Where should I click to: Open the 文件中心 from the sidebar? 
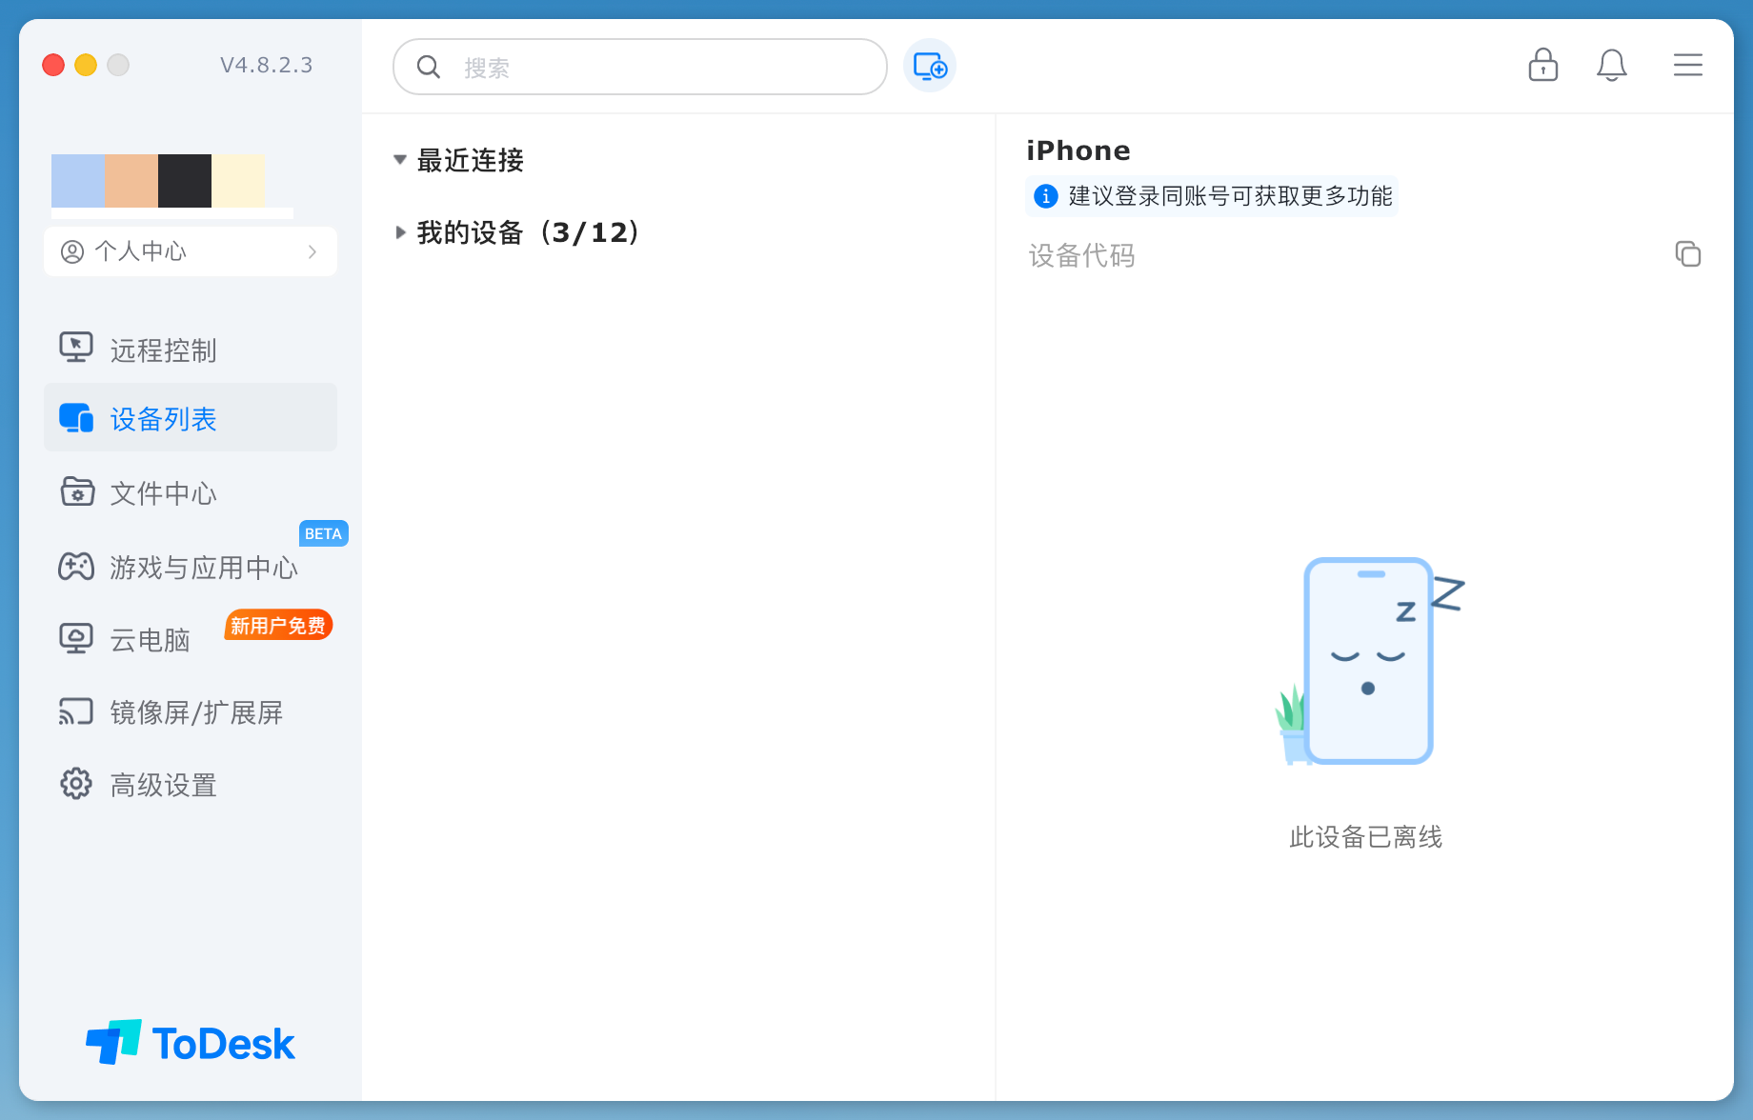(x=163, y=492)
